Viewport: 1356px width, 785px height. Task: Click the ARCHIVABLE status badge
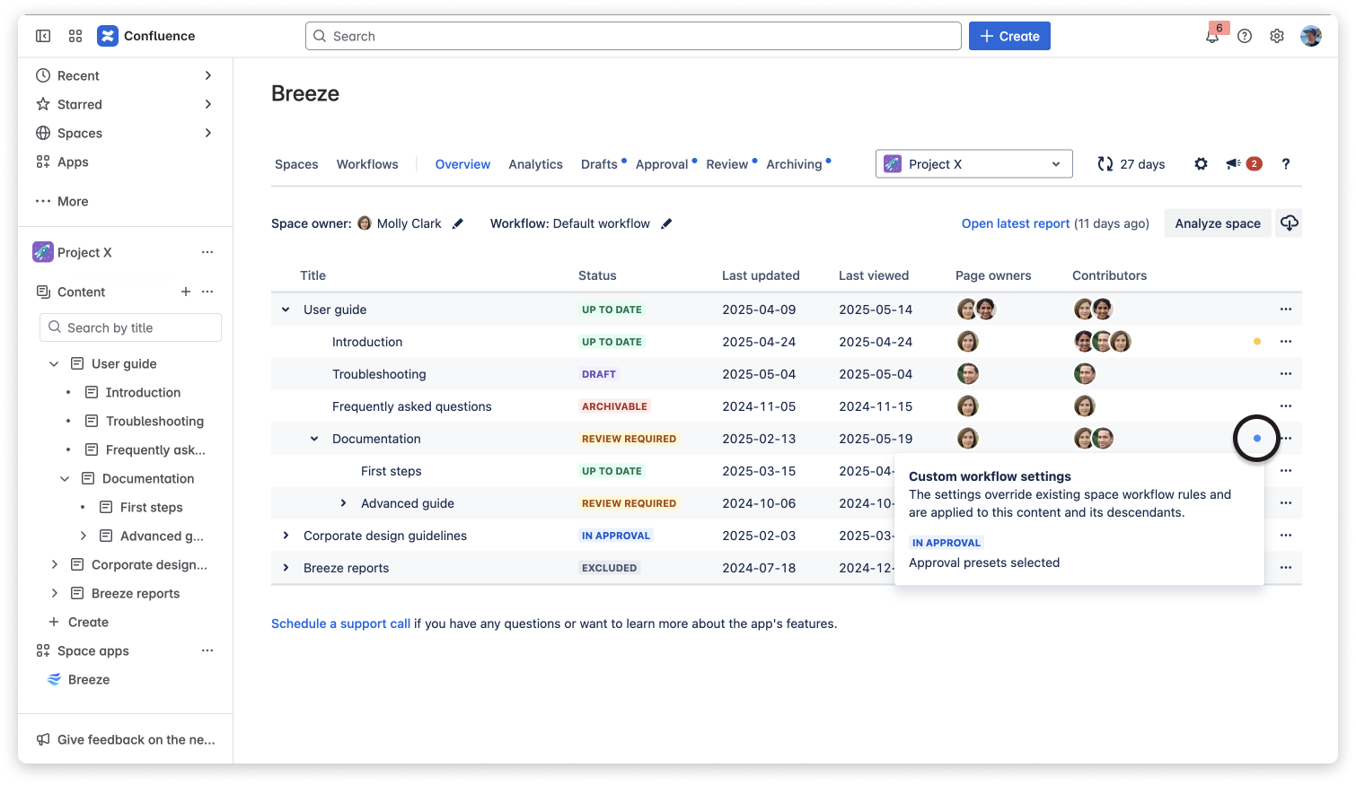click(614, 406)
